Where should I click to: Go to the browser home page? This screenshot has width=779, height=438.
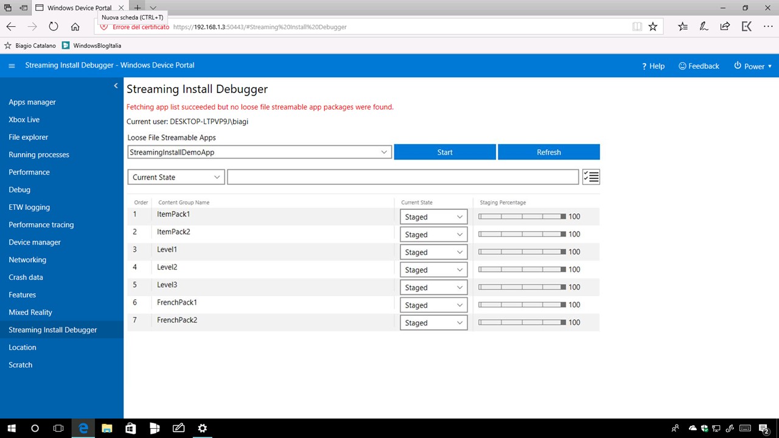tap(75, 27)
